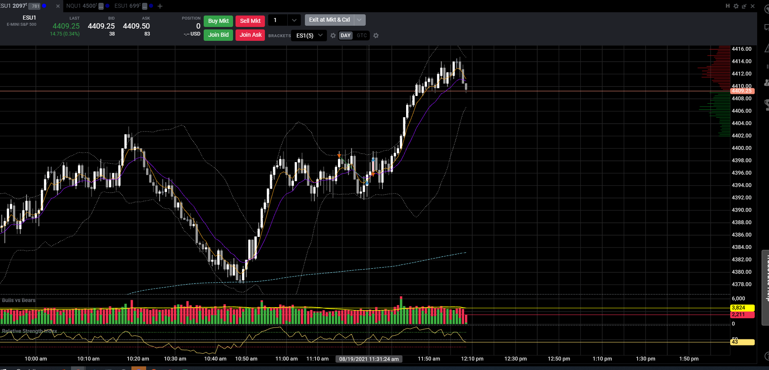The height and width of the screenshot is (370, 769).
Task: Click the Buy Mkt button
Action: [218, 21]
